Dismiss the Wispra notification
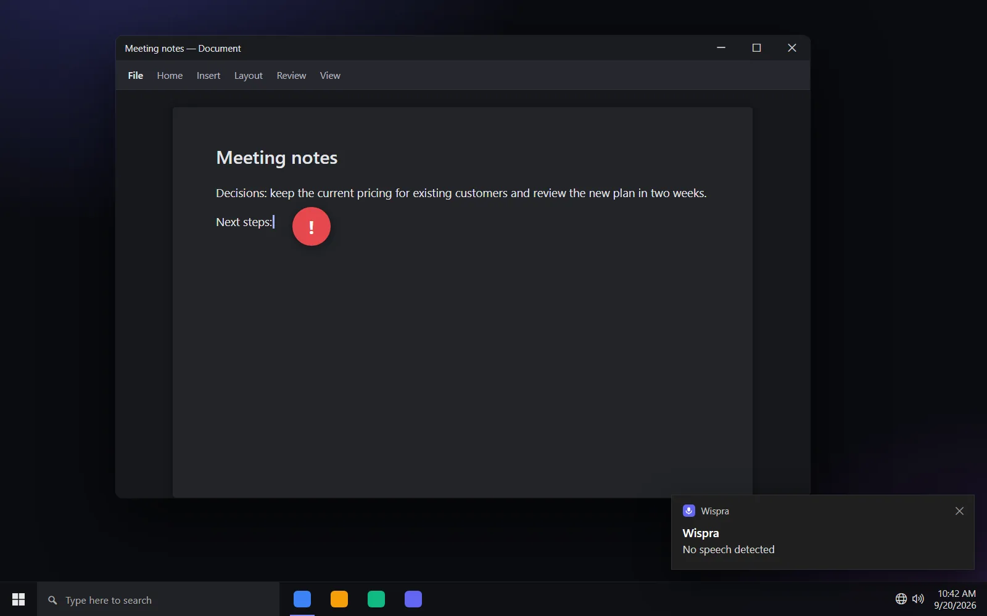 (x=959, y=511)
